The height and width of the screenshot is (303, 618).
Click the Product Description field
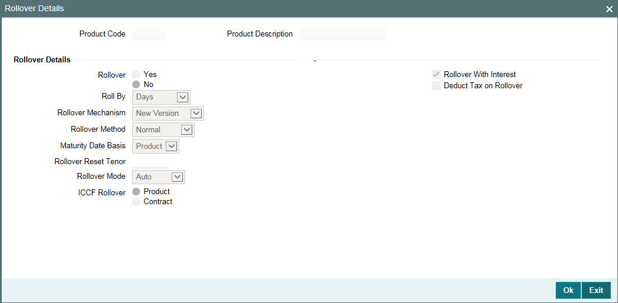point(343,34)
